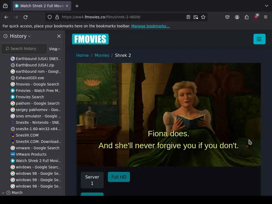Open fmovies - Google Search history entry
The height and width of the screenshot is (204, 272).
(35, 84)
